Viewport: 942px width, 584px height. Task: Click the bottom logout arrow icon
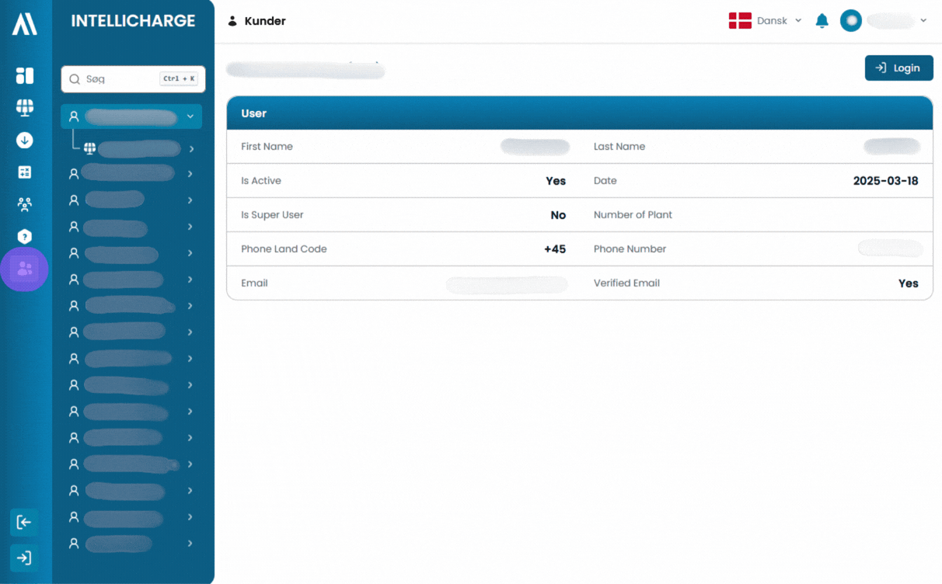24,558
